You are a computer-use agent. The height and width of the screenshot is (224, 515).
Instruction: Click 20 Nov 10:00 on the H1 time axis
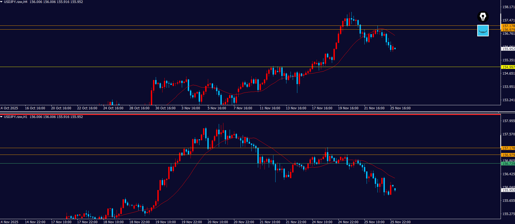[218, 222]
